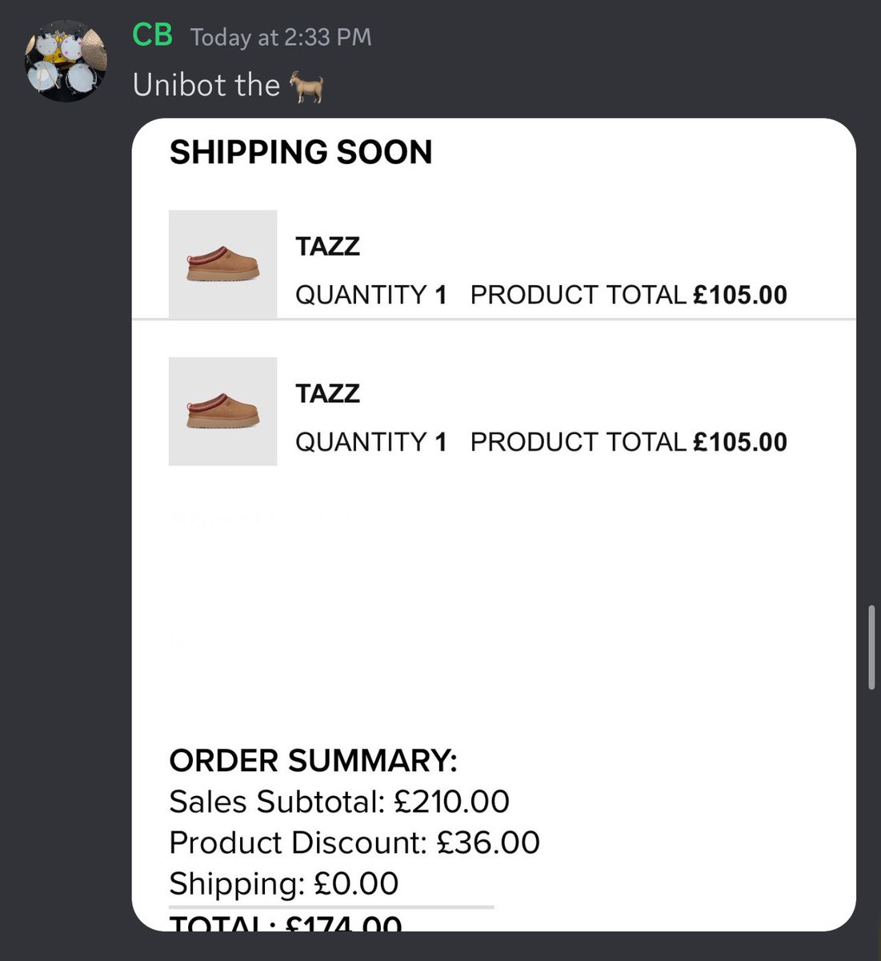Viewport: 881px width, 961px height.
Task: Click CB's drum kit avatar
Action: (x=65, y=62)
